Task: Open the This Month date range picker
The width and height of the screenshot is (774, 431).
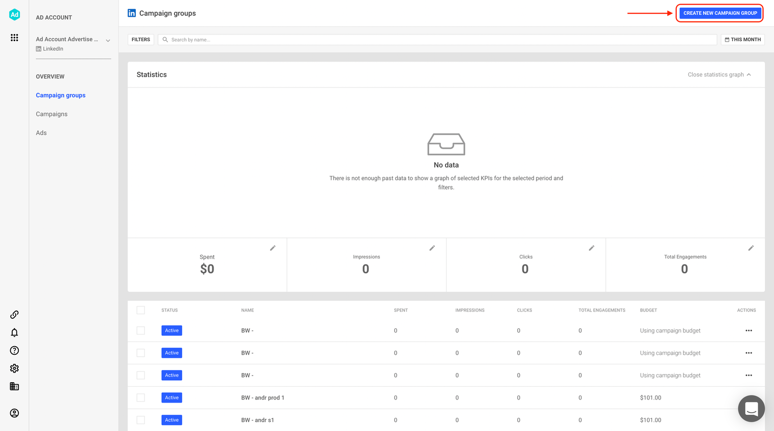Action: [x=742, y=40]
